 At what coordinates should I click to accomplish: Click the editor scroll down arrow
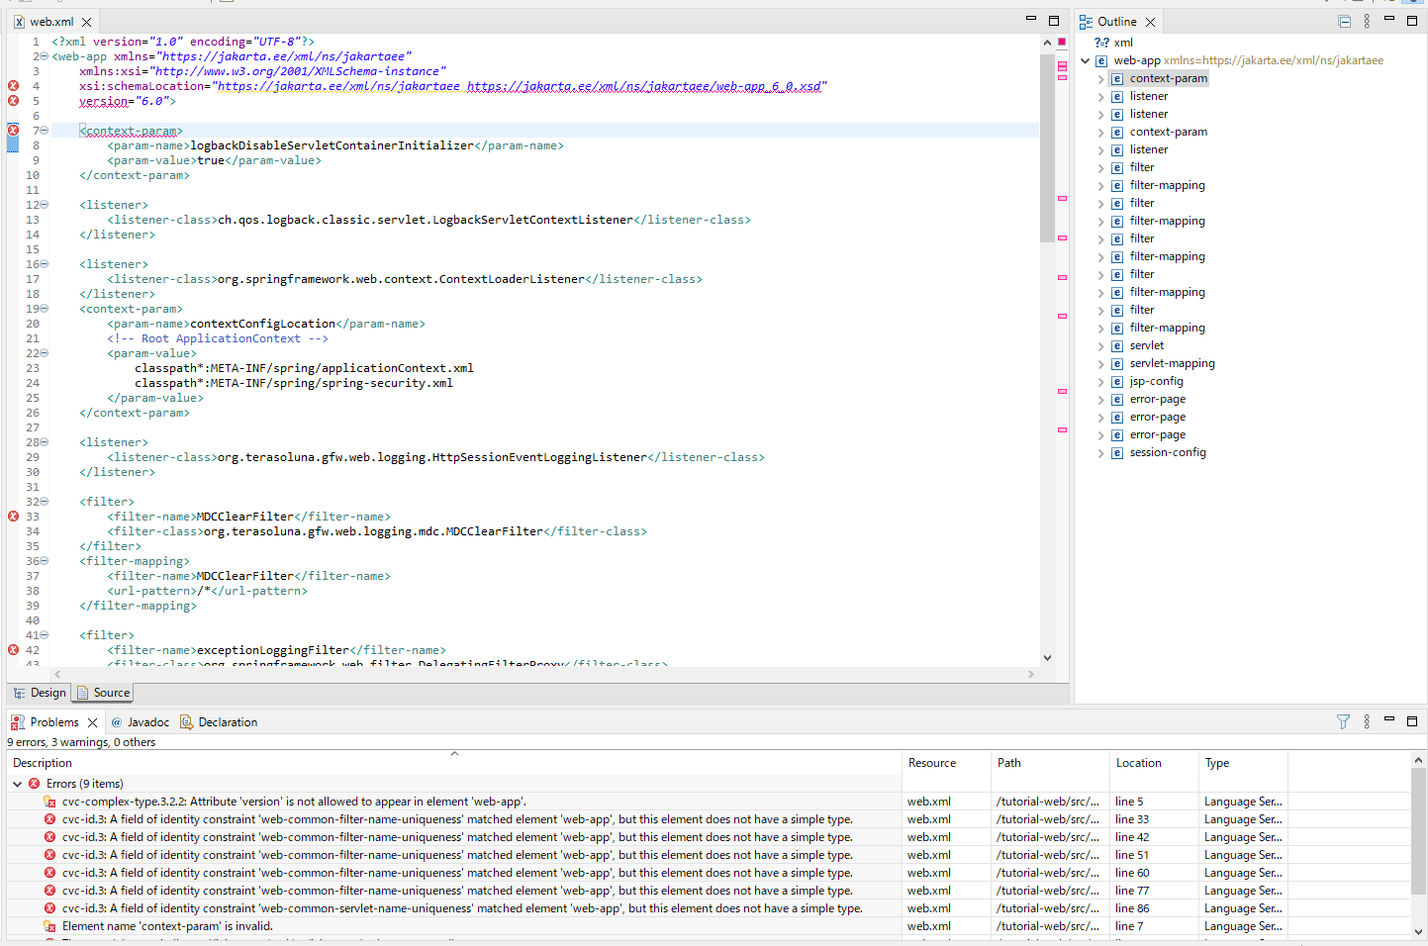click(x=1047, y=658)
